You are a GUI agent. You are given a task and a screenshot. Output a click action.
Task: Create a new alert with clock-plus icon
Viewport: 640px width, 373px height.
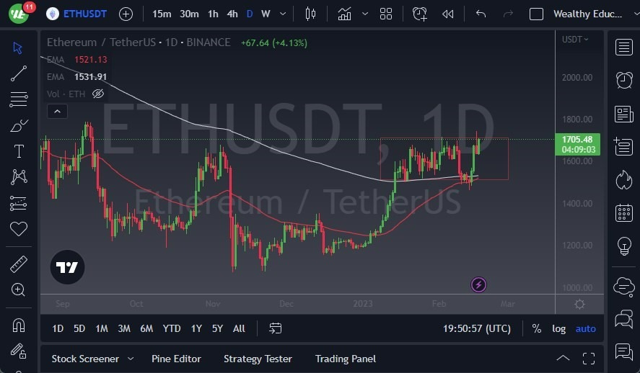pos(419,14)
